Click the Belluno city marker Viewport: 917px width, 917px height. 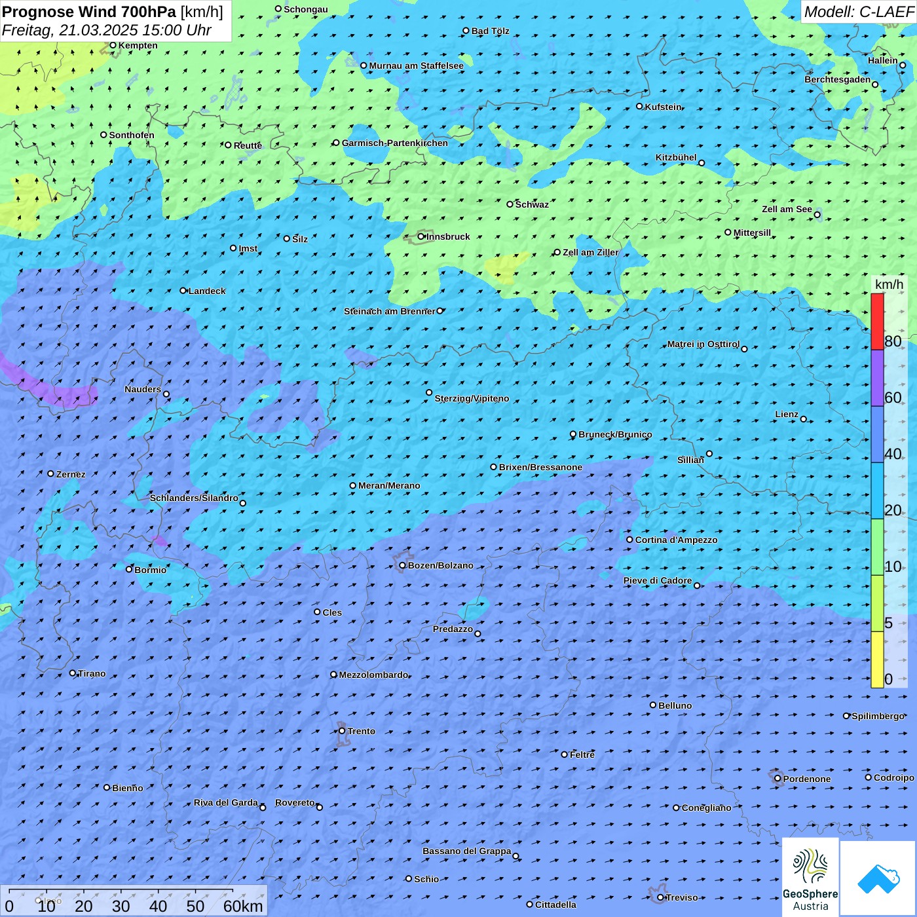653,705
